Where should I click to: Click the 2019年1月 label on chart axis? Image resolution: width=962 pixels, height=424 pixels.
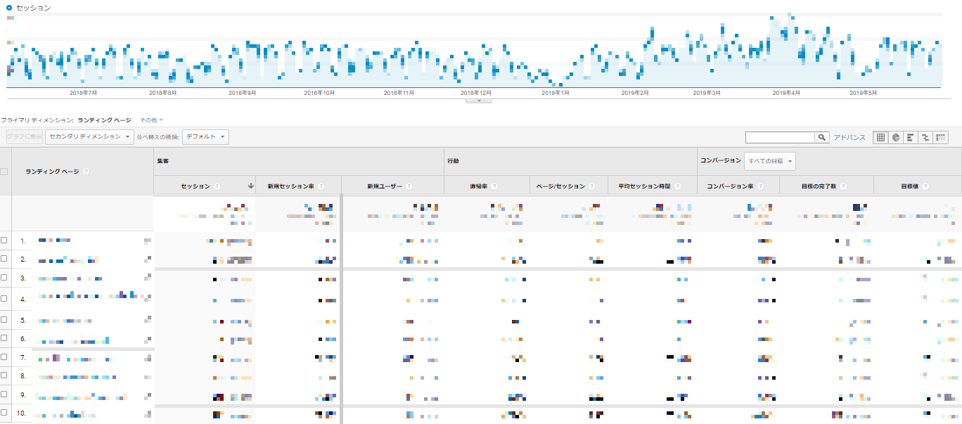pos(556,93)
